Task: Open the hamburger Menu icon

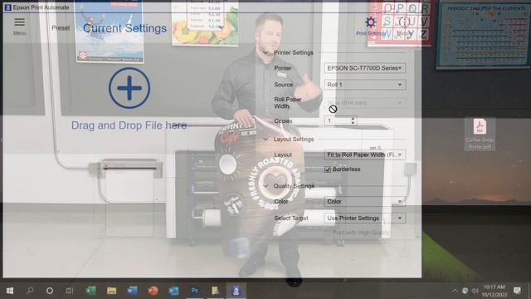Action: [x=19, y=22]
